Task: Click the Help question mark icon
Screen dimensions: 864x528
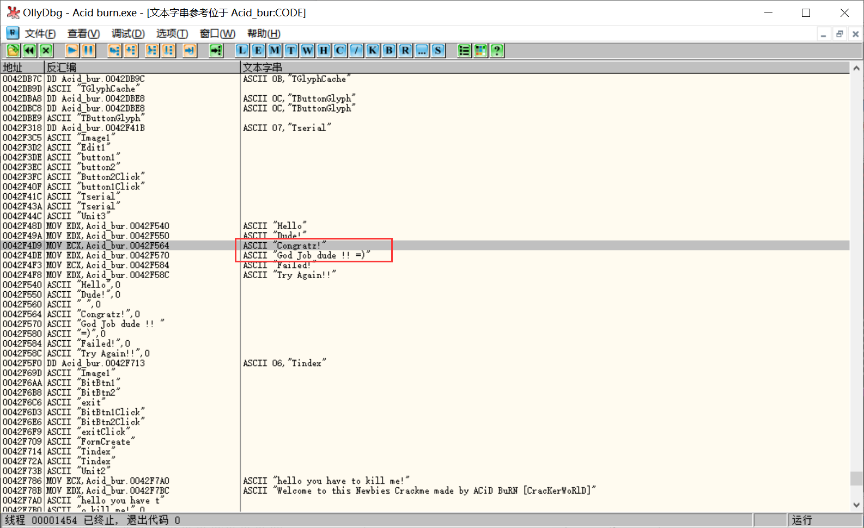Action: pyautogui.click(x=497, y=51)
